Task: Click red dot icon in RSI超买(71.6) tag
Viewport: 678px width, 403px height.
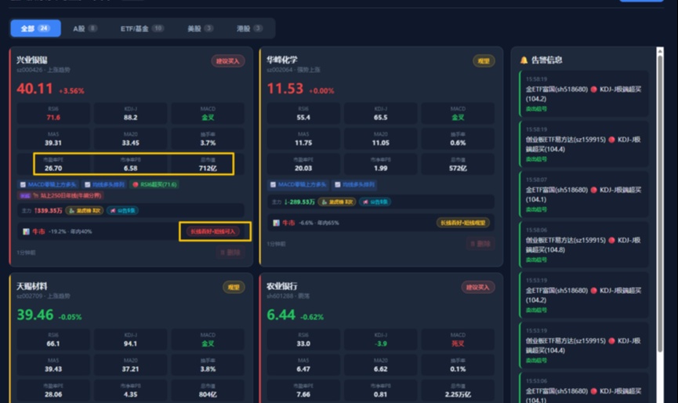Action: (x=136, y=184)
